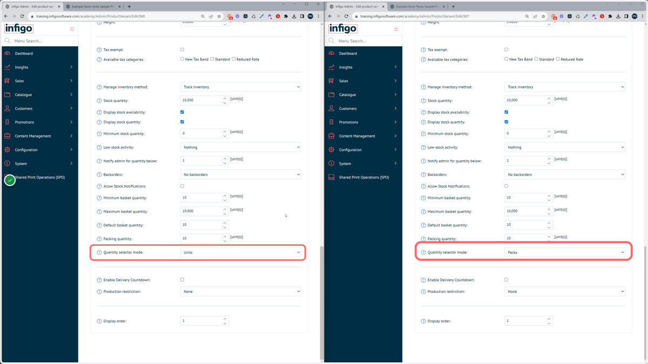Open Backorders dropdown in right window

pos(565,175)
